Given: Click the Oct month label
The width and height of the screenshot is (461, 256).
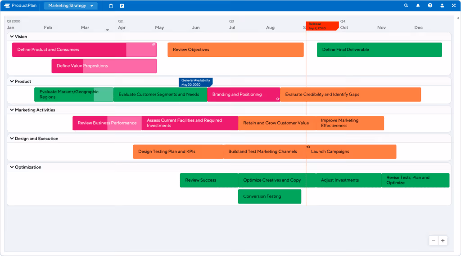Looking at the screenshot, I should [344, 27].
